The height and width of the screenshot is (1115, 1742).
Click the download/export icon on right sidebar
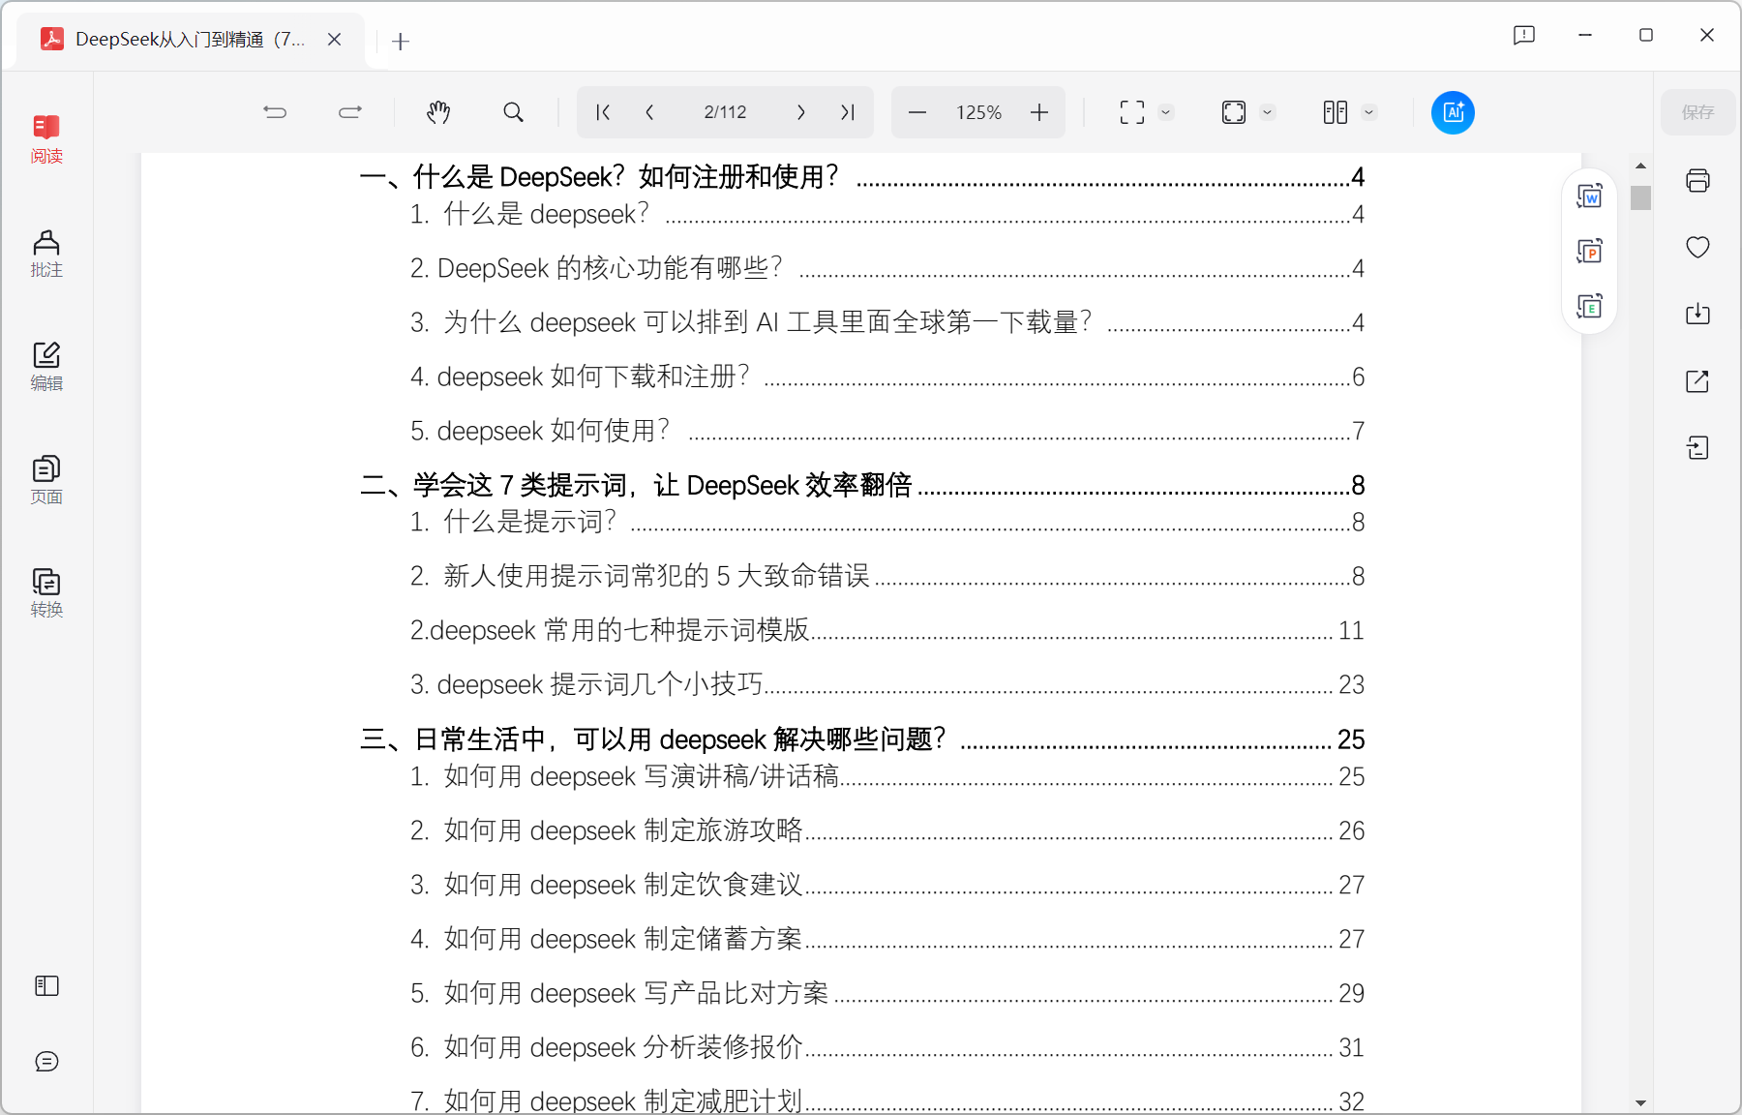pyautogui.click(x=1697, y=314)
